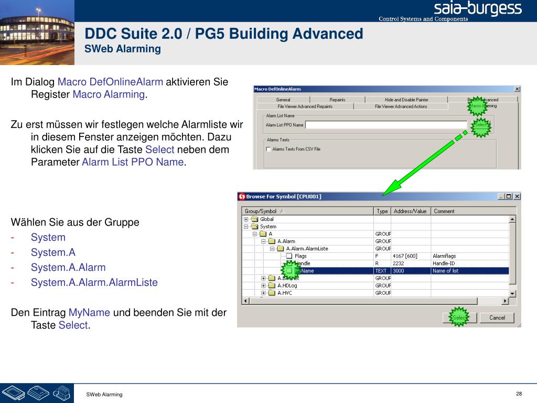This screenshot has width=537, height=403.
Task: Cancel the Browse For Symbol dialog
Action: point(497,317)
